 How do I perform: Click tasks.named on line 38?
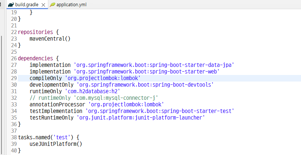point(34,137)
